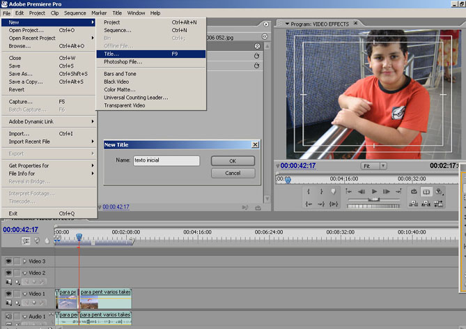The height and width of the screenshot is (329, 466).
Task: Click Set Out Point icon
Action: point(320,191)
